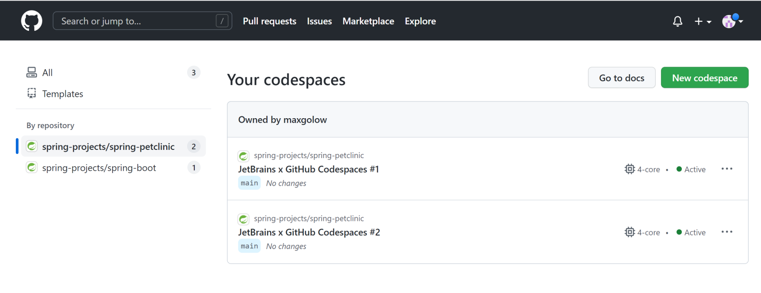
Task: Open the user avatar menu
Action: tap(732, 21)
